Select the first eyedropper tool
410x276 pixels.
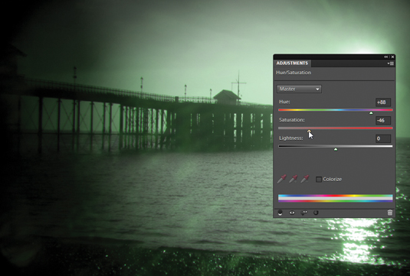[281, 179]
